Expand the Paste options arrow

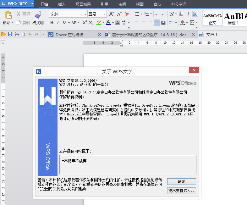(x=12, y=23)
